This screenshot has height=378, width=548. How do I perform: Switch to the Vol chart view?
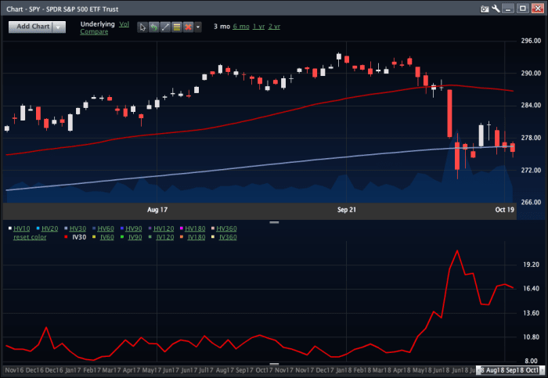124,23
